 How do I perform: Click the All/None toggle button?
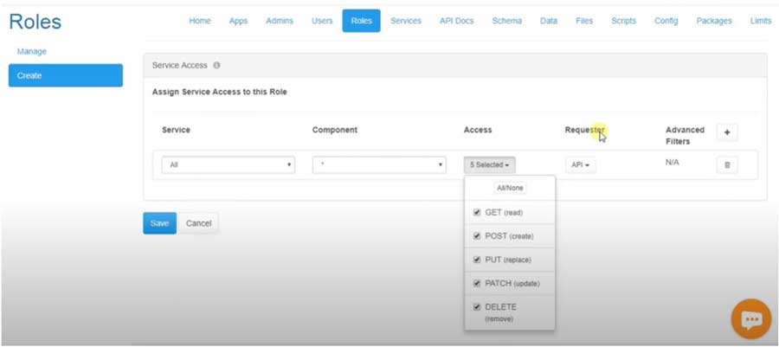509,188
